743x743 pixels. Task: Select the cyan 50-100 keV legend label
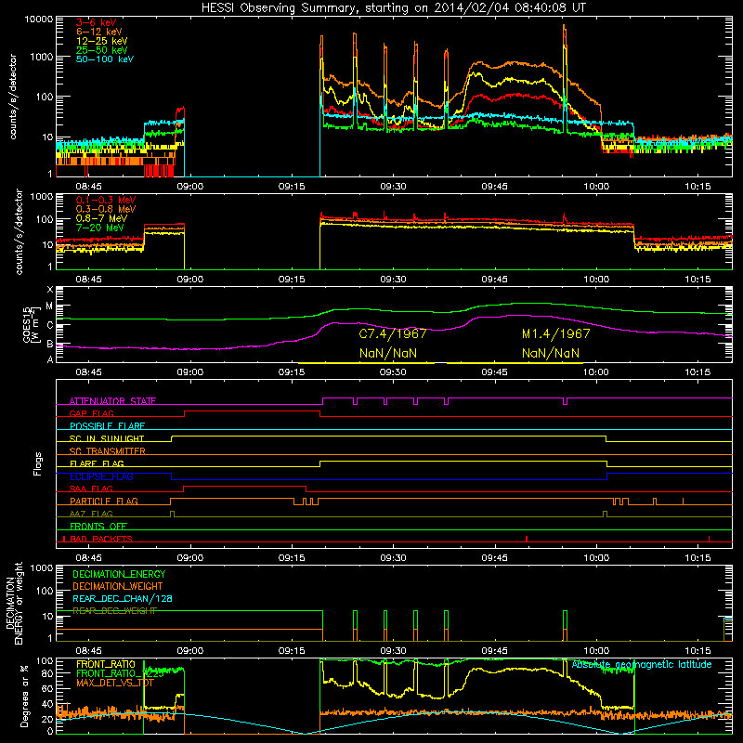[x=105, y=59]
